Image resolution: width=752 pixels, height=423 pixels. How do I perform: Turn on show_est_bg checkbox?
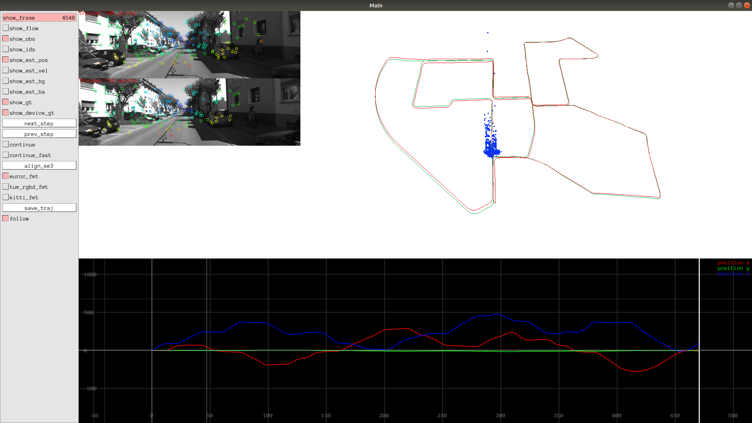[5, 81]
